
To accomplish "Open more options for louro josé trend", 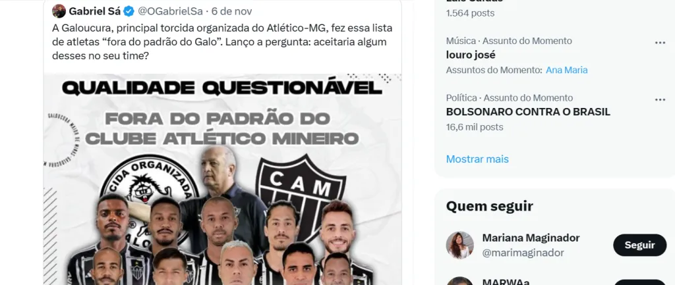I will coord(660,43).
